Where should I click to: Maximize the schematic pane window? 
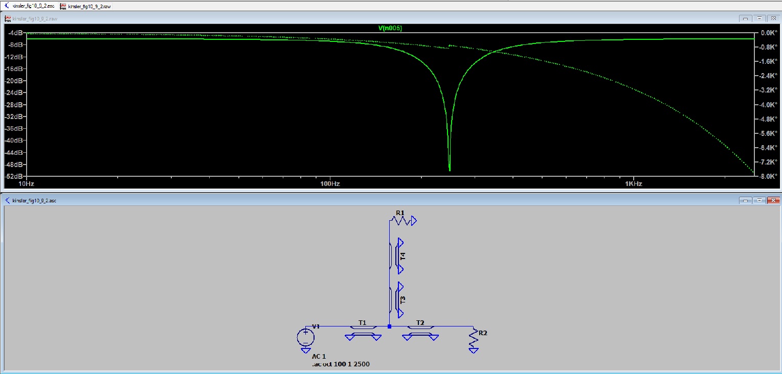pyautogui.click(x=760, y=200)
